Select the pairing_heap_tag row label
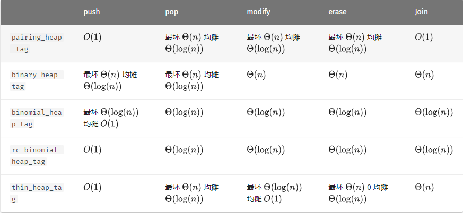463x213 pixels. point(37,43)
